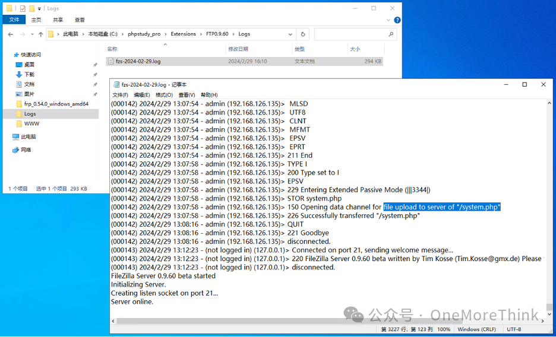Open the 文件 tab in Explorer ribbon

click(14, 20)
